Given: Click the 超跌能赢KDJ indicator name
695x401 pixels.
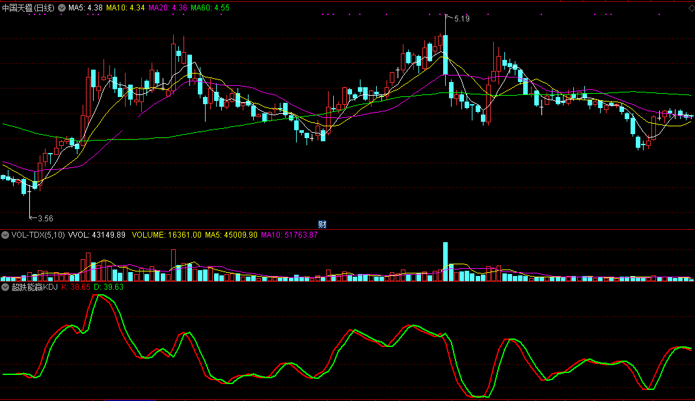Looking at the screenshot, I should coord(34,288).
